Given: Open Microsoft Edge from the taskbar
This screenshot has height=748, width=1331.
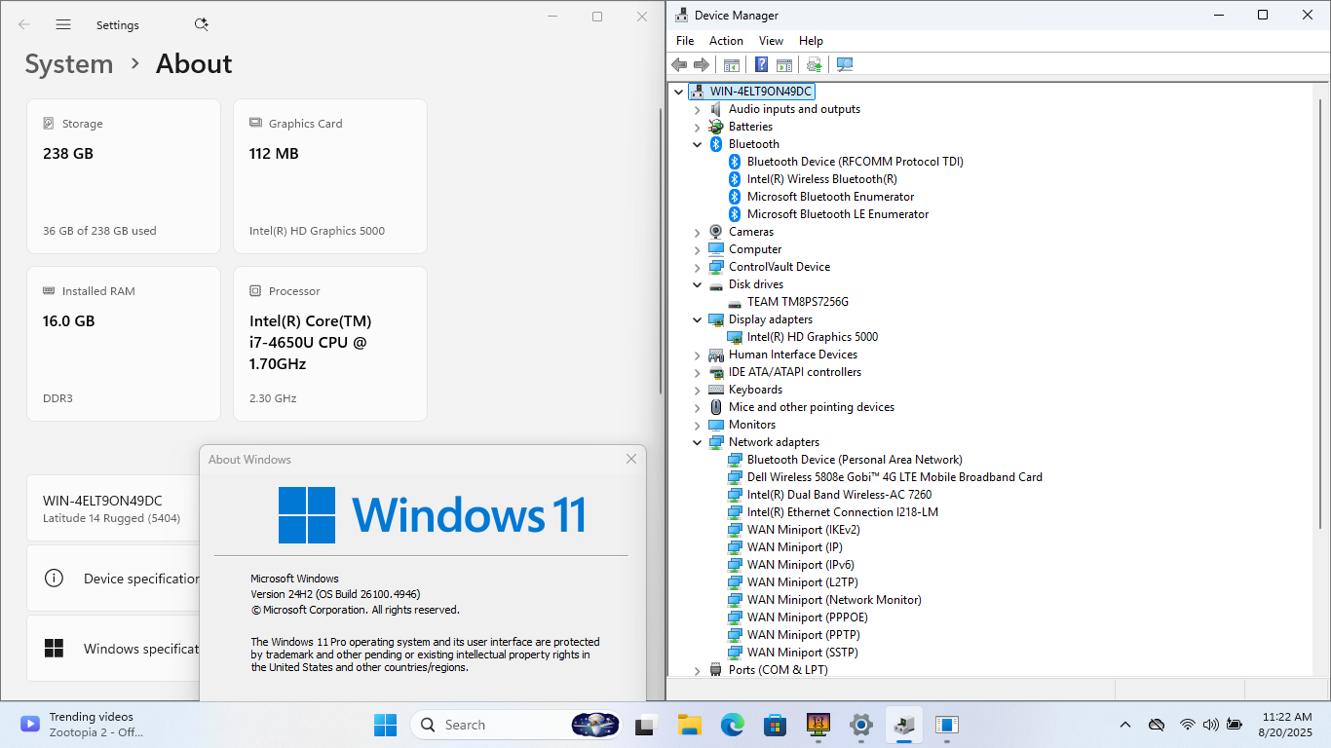Looking at the screenshot, I should pos(732,725).
